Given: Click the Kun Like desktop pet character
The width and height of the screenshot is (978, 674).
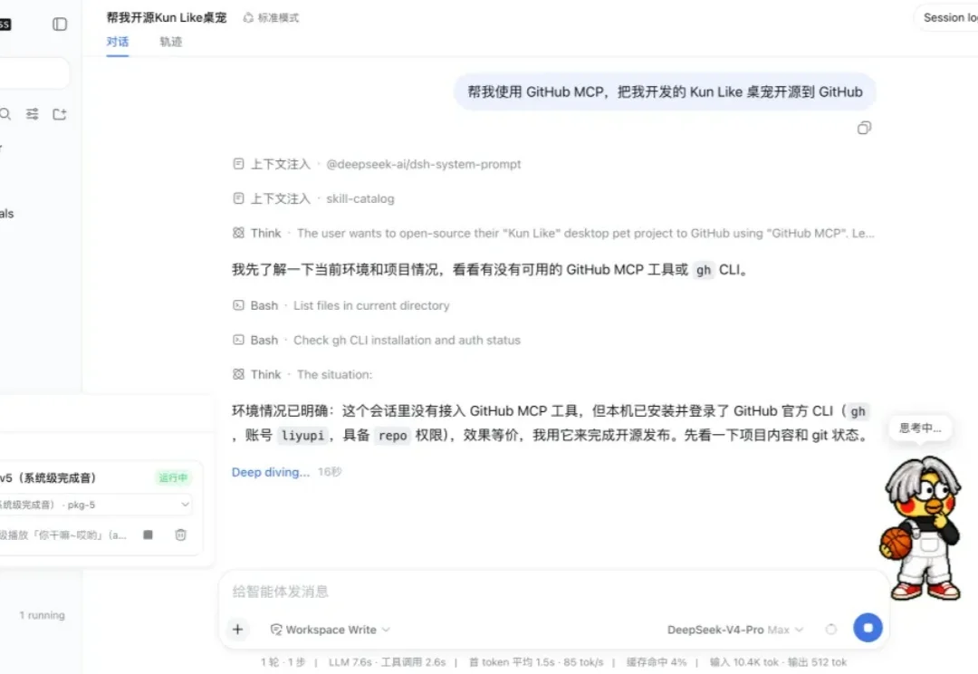Looking at the screenshot, I should pyautogui.click(x=922, y=528).
